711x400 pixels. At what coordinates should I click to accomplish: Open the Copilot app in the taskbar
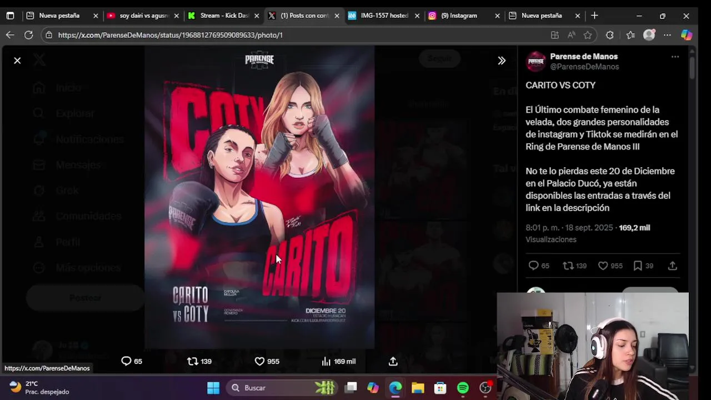pyautogui.click(x=373, y=388)
